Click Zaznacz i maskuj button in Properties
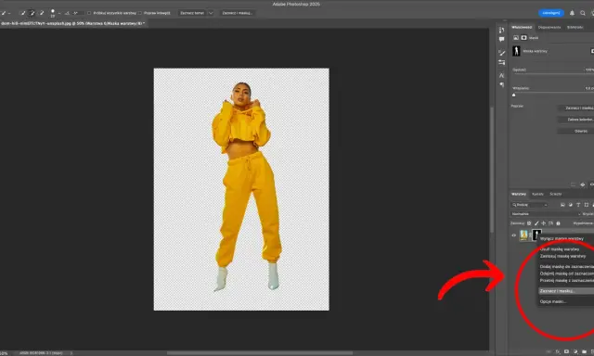The height and width of the screenshot is (356, 594). click(x=575, y=108)
